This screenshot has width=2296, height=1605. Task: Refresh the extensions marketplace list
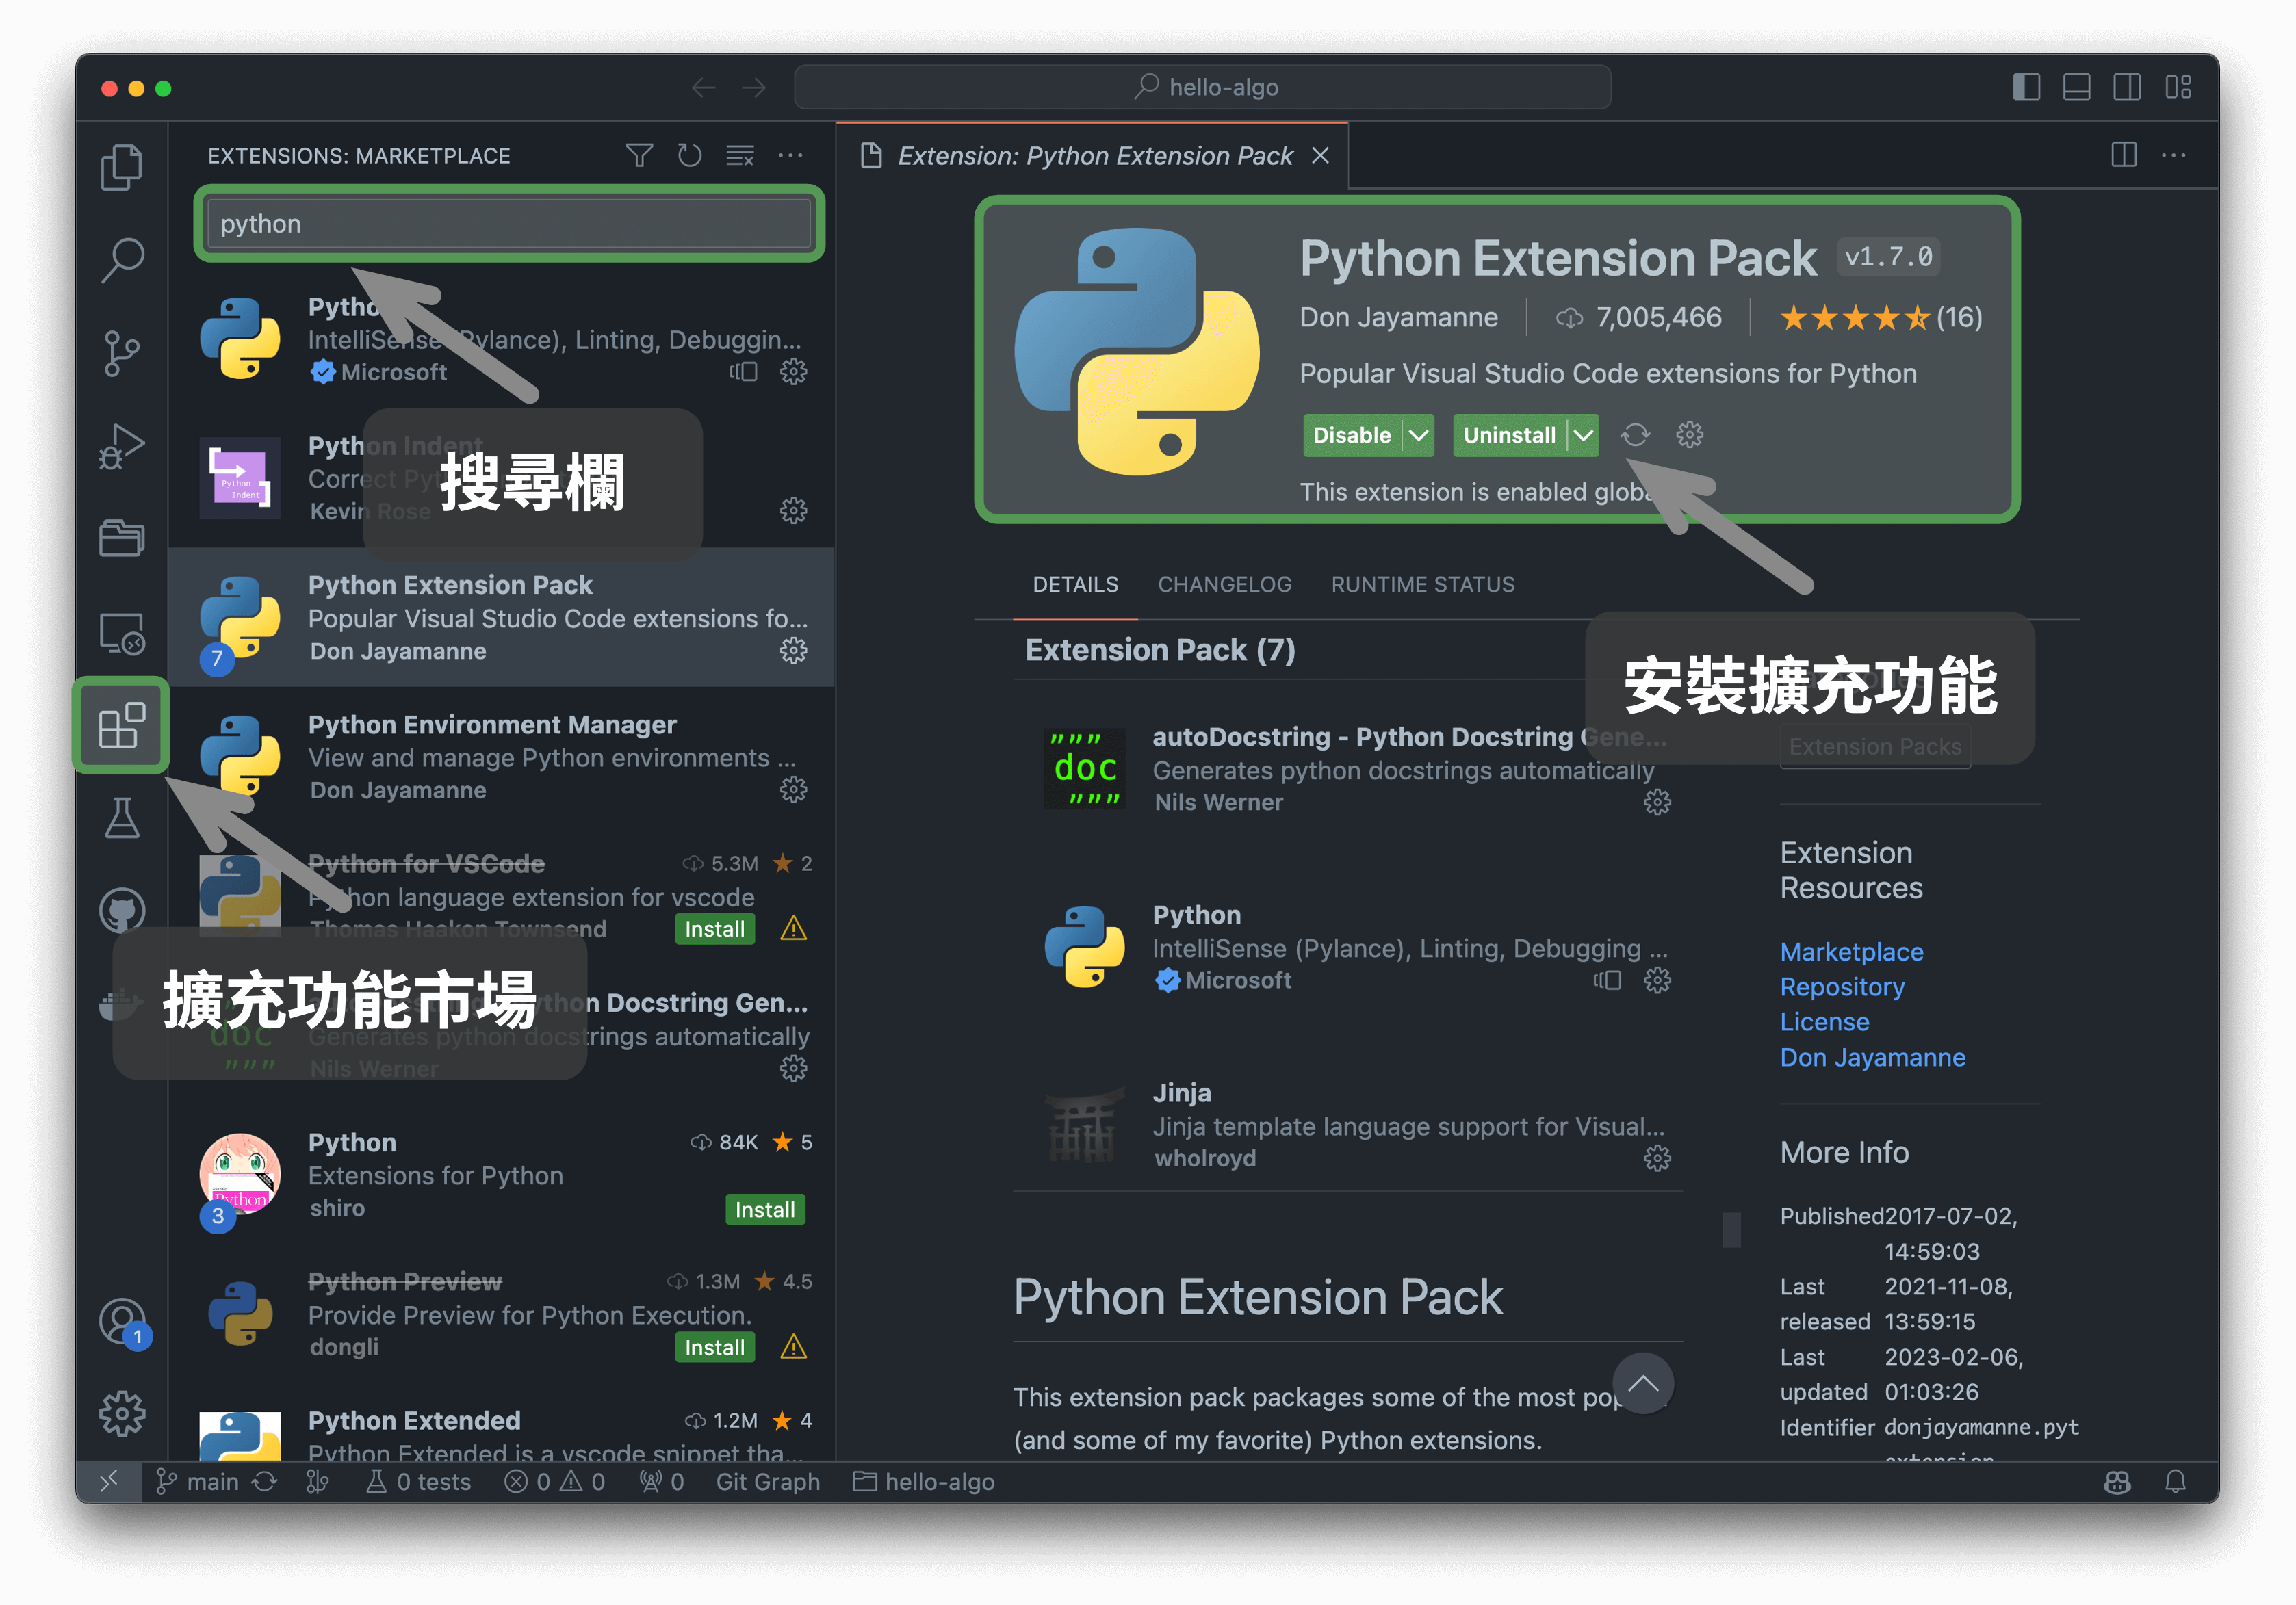tap(689, 155)
